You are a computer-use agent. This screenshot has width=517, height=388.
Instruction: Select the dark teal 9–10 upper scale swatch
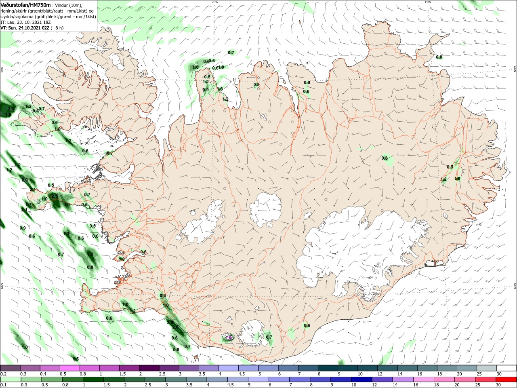coord(347,368)
